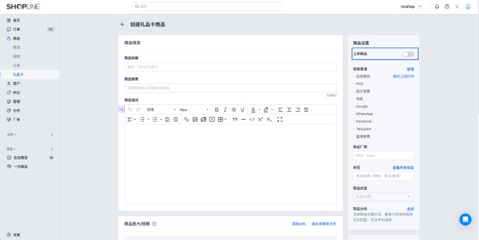Open the paragraph style dropdown (段落)

tap(161, 110)
